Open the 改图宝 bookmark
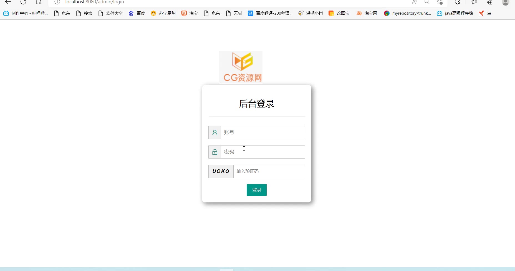This screenshot has height=271, width=515. [x=339, y=13]
